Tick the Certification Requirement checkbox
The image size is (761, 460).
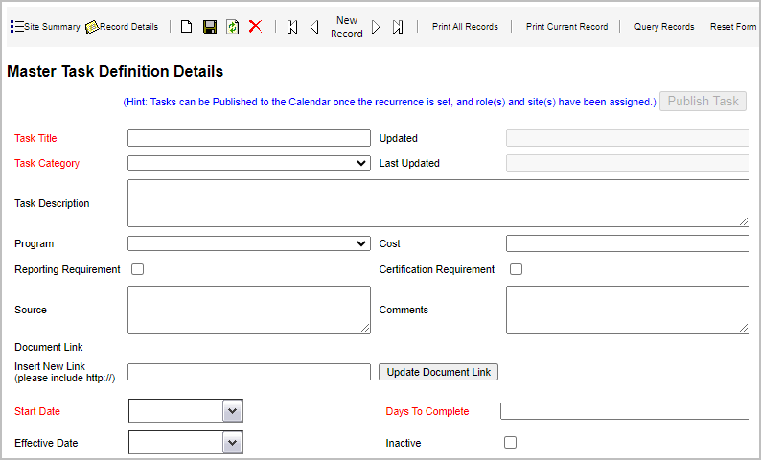[516, 269]
